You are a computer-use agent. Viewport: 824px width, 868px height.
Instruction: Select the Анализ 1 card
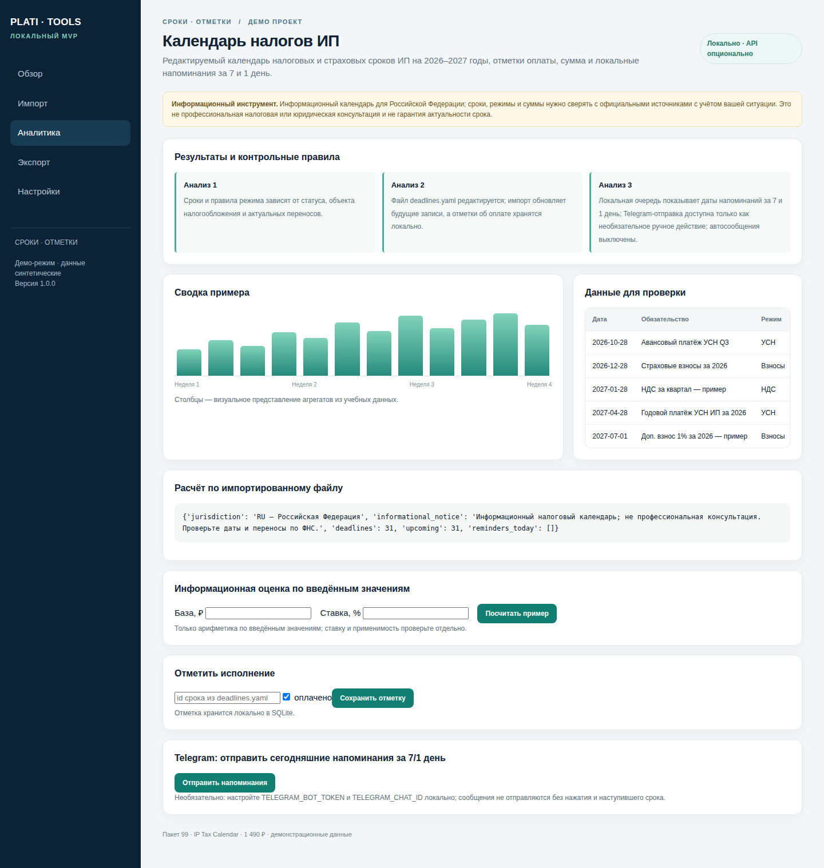(x=275, y=212)
